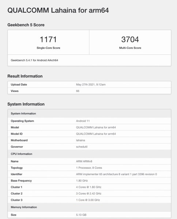Select the views count 66
Viewport: 177px width, 219px height.
78,91
